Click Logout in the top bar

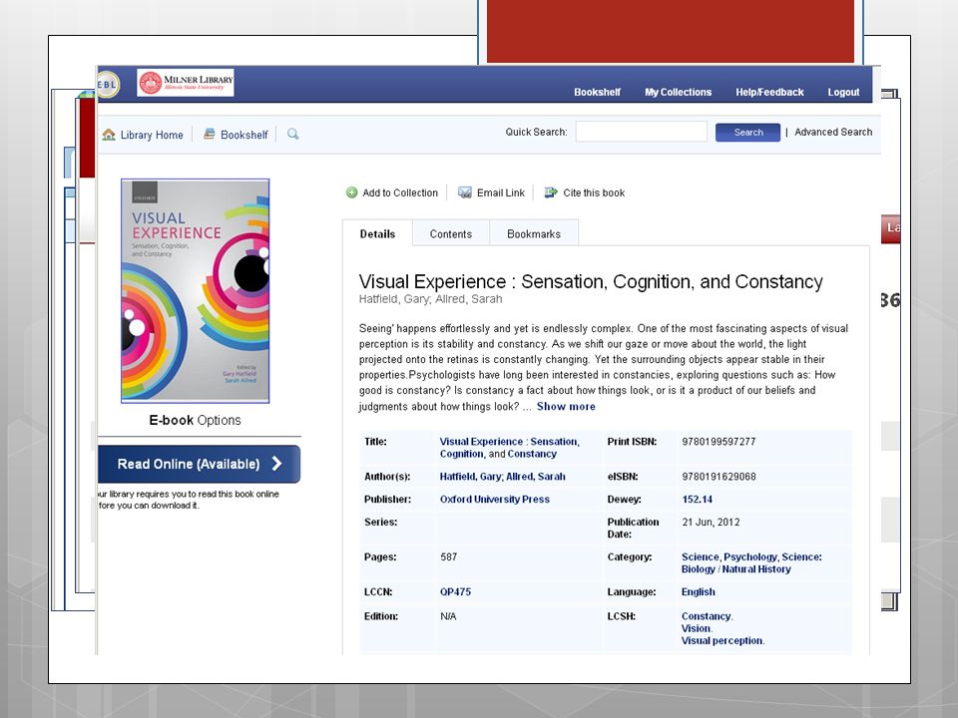click(843, 92)
